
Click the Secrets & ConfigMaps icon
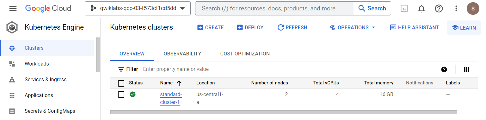click(12, 111)
